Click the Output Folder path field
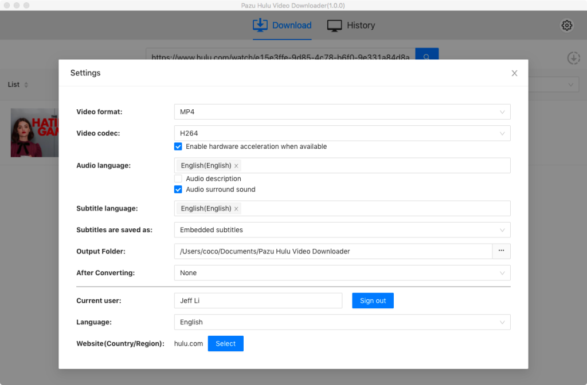 [333, 251]
